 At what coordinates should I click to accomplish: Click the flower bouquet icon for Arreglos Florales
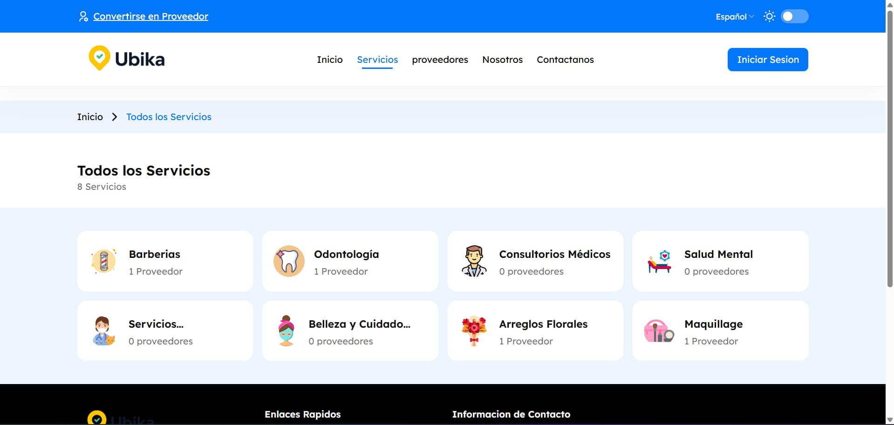click(x=474, y=331)
